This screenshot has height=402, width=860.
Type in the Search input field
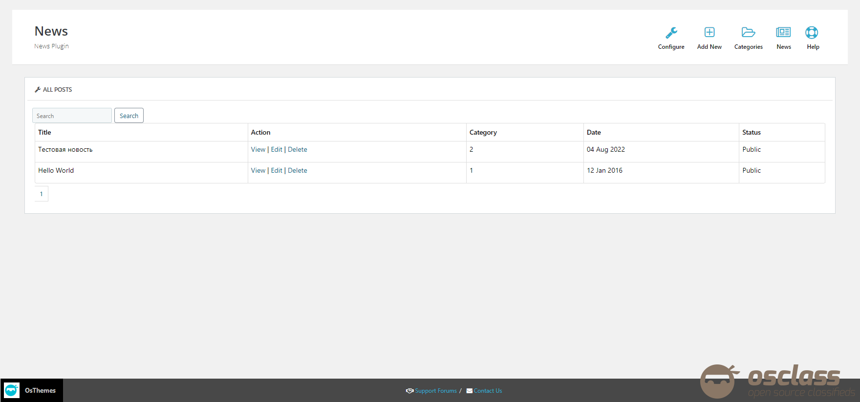[x=72, y=116]
